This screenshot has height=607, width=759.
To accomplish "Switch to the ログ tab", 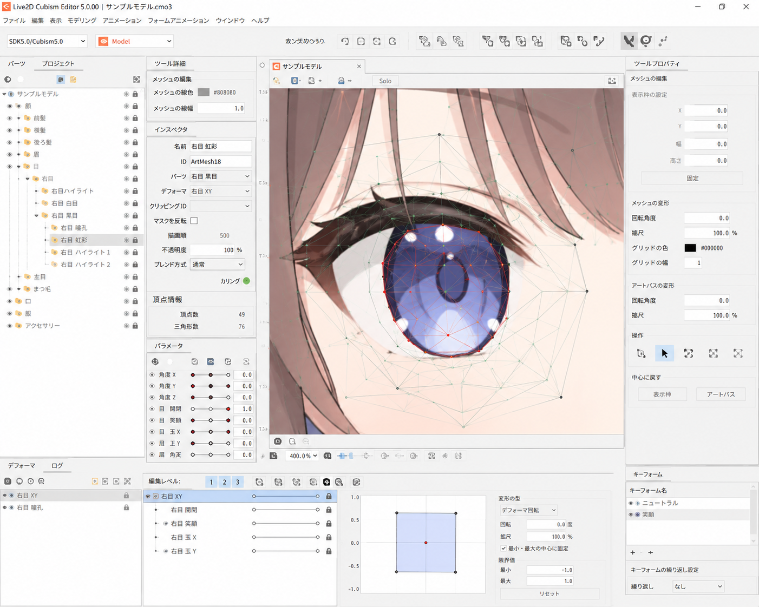I will click(57, 465).
